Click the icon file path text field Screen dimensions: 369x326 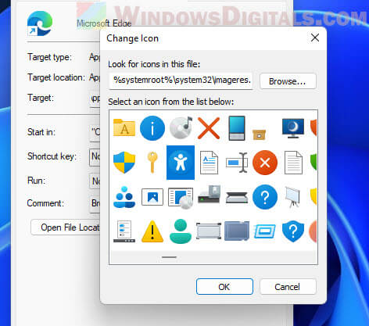coord(181,81)
